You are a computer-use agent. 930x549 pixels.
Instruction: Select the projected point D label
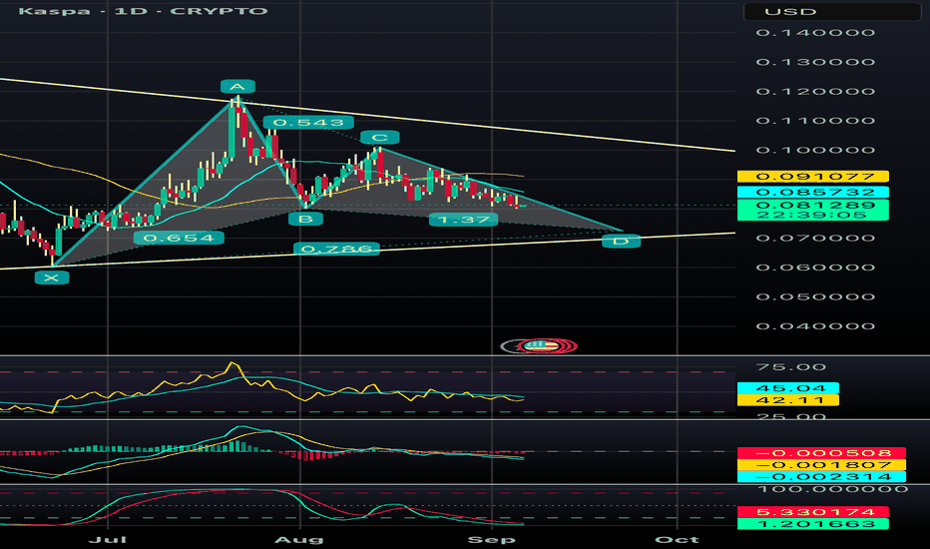[x=621, y=242]
